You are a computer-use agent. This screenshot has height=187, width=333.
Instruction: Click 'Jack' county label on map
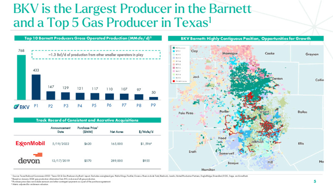pos(196,77)
